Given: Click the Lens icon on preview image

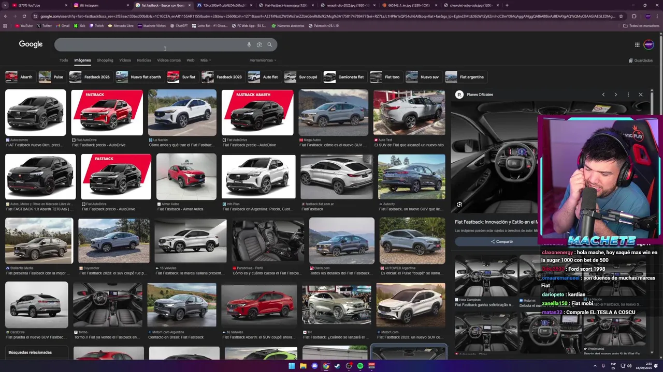Looking at the screenshot, I should click(459, 205).
